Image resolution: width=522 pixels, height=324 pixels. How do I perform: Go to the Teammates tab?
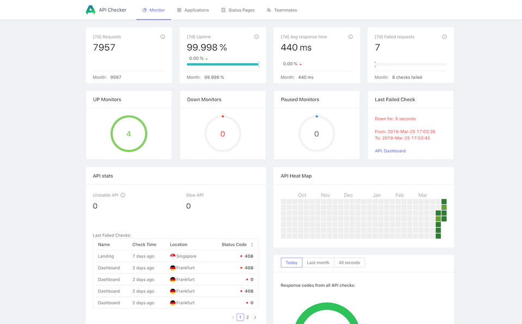(282, 10)
